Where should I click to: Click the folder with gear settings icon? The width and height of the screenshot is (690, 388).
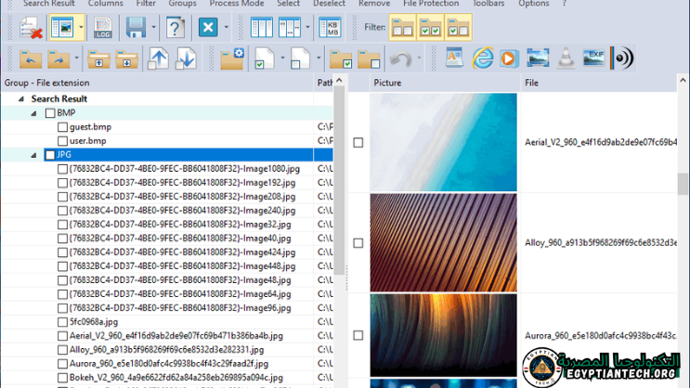232,59
